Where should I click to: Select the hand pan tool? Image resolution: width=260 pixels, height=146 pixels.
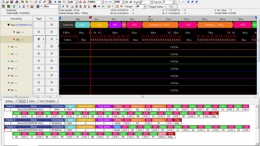click(x=28, y=6)
